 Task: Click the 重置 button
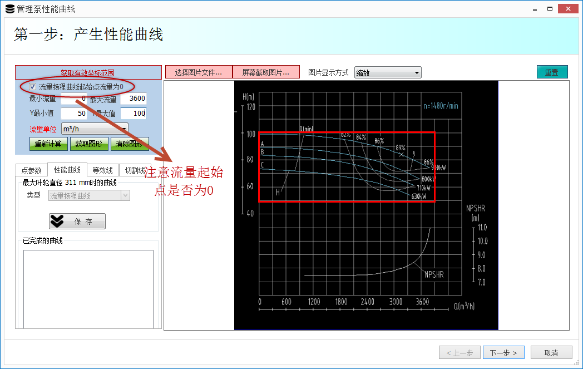coord(552,72)
